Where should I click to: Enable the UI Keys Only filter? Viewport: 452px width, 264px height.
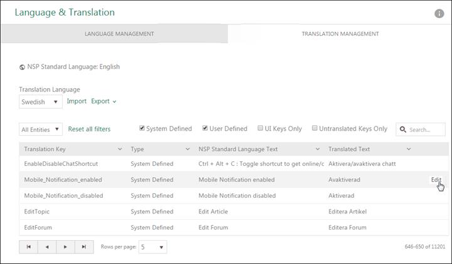(260, 128)
